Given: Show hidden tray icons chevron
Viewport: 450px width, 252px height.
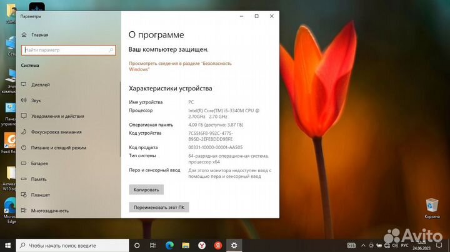Looking at the screenshot, I should [363, 245].
